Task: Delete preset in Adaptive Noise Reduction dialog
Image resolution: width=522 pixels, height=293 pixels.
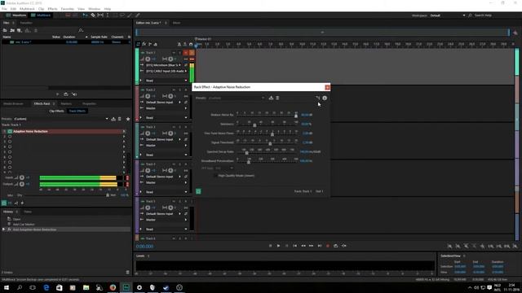Action: (x=277, y=98)
